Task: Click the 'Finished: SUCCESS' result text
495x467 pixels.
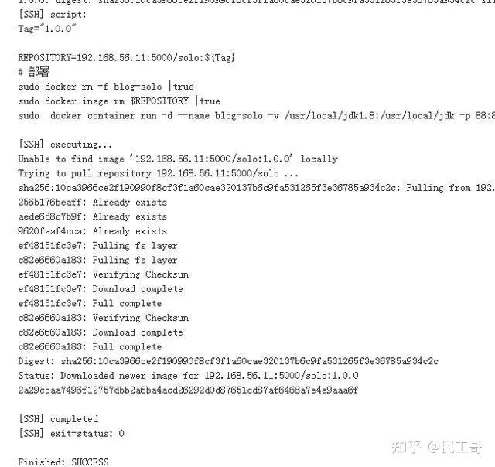Action: pos(63,462)
